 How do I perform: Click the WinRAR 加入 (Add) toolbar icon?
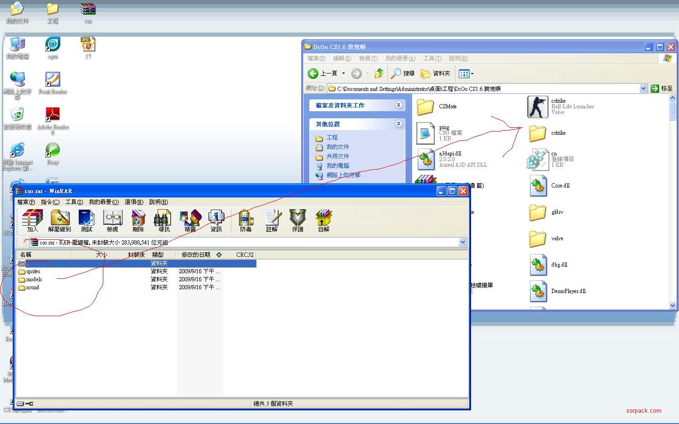pyautogui.click(x=32, y=220)
